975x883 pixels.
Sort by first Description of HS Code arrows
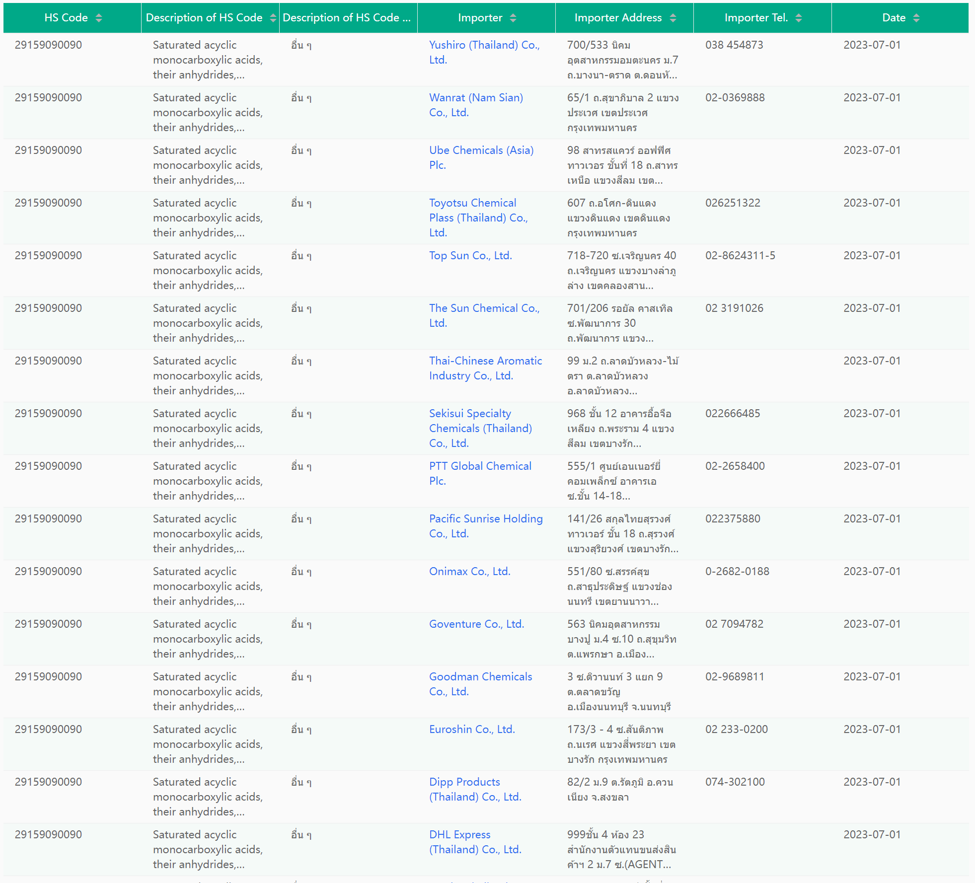tap(273, 18)
